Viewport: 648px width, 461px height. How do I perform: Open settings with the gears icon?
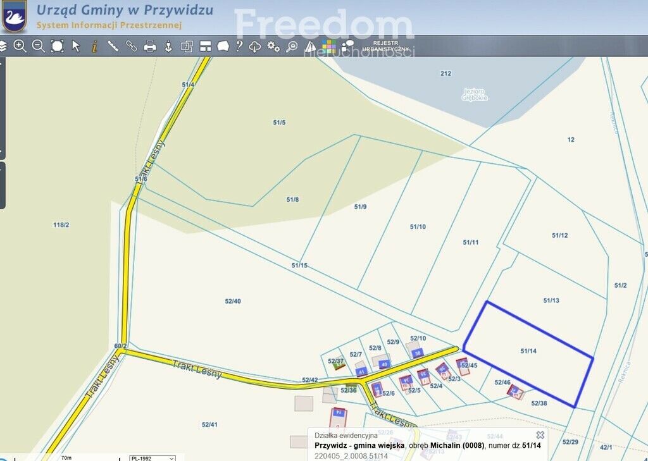[x=273, y=46]
